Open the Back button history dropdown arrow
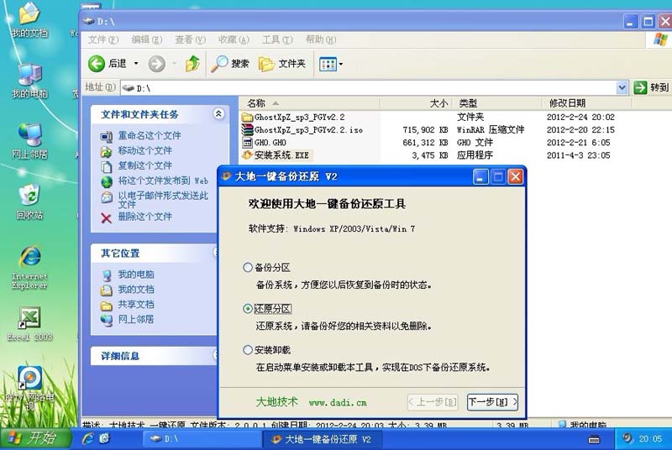 (x=136, y=64)
